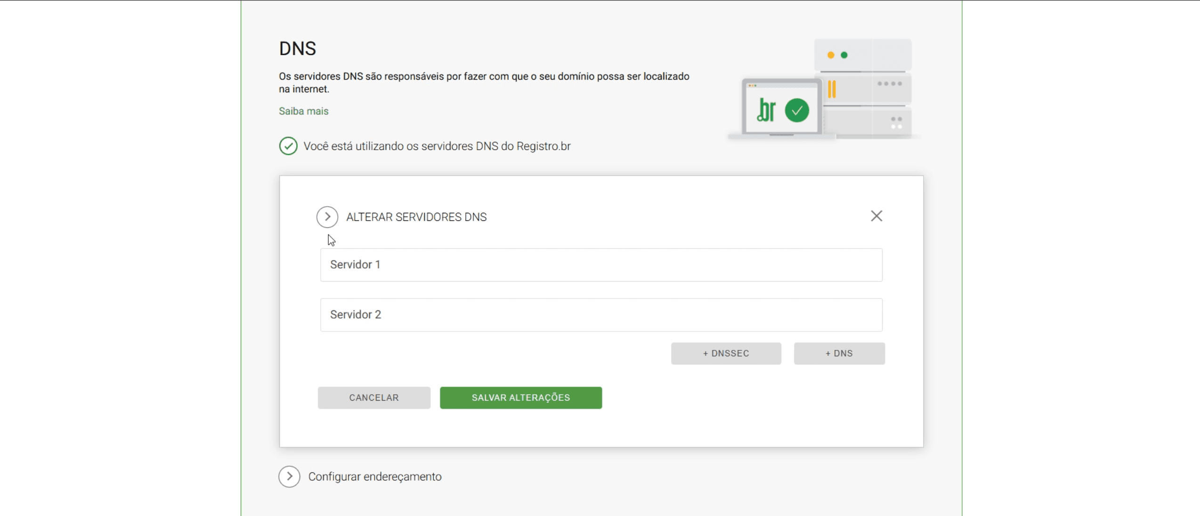The height and width of the screenshot is (516, 1200).
Task: Collapse section via Alterar Servidores DNS chevron
Action: point(327,217)
